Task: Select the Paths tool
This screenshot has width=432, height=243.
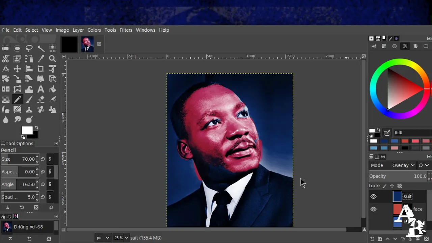Action: 29,59
